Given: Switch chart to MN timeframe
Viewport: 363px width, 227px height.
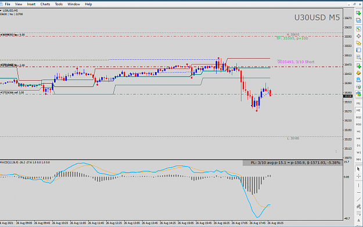Looking at the screenshot, I should pyautogui.click(x=358, y=160).
